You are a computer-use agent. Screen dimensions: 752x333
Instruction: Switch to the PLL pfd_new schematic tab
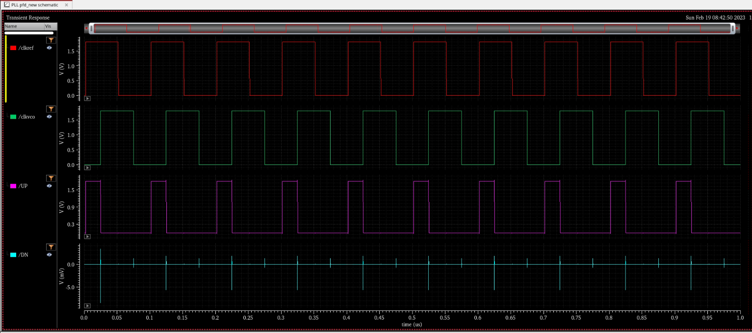tap(34, 4)
